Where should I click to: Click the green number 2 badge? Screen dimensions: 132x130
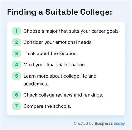(16, 42)
